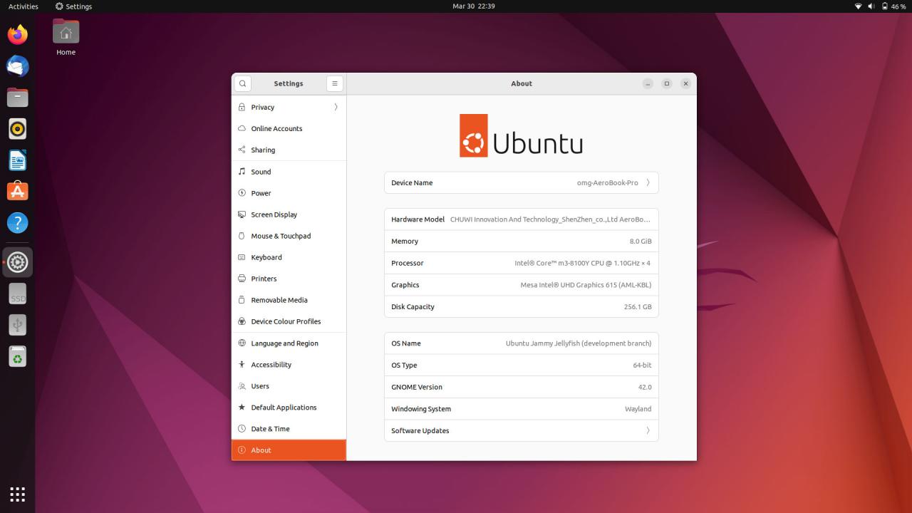Click the About window title
The image size is (912, 513).
tap(522, 83)
